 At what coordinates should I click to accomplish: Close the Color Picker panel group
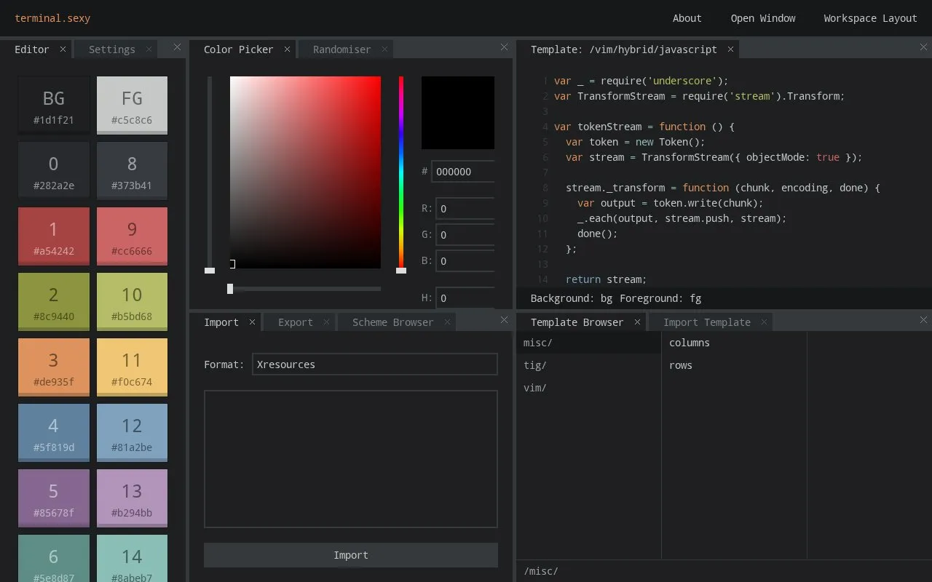click(504, 47)
